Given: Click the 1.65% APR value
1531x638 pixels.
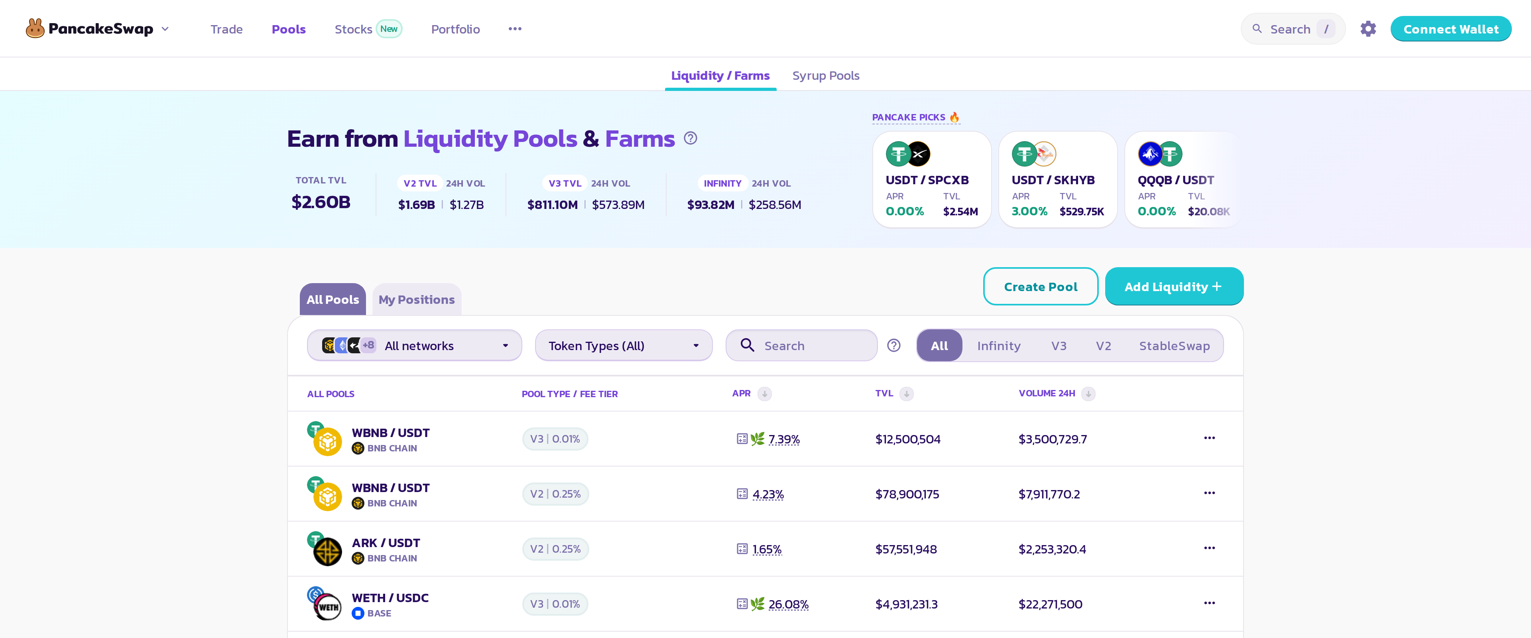Looking at the screenshot, I should [x=767, y=549].
